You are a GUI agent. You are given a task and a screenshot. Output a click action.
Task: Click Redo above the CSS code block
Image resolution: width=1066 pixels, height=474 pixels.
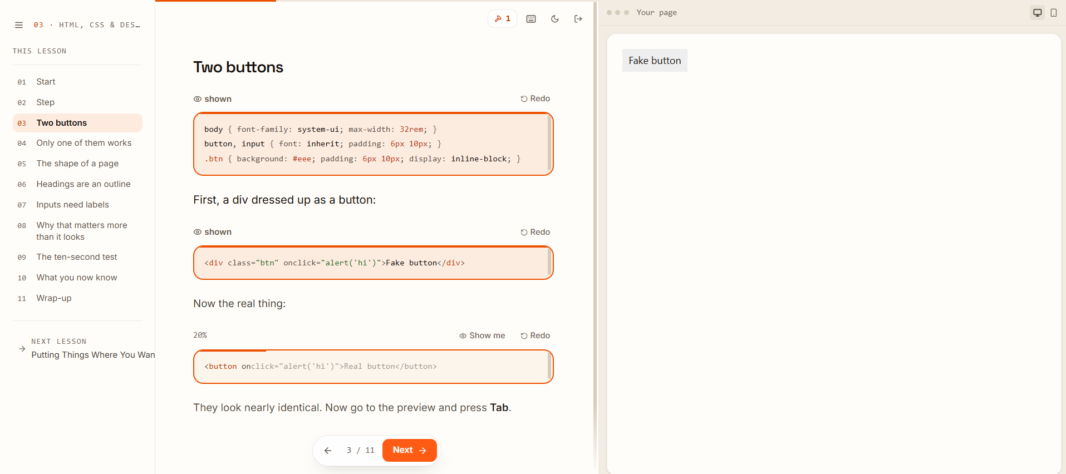(x=536, y=98)
